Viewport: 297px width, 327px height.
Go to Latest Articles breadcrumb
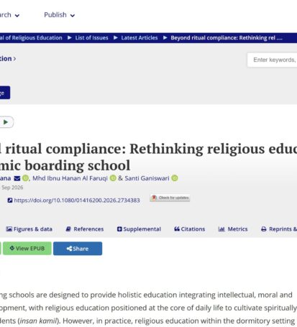pyautogui.click(x=140, y=38)
